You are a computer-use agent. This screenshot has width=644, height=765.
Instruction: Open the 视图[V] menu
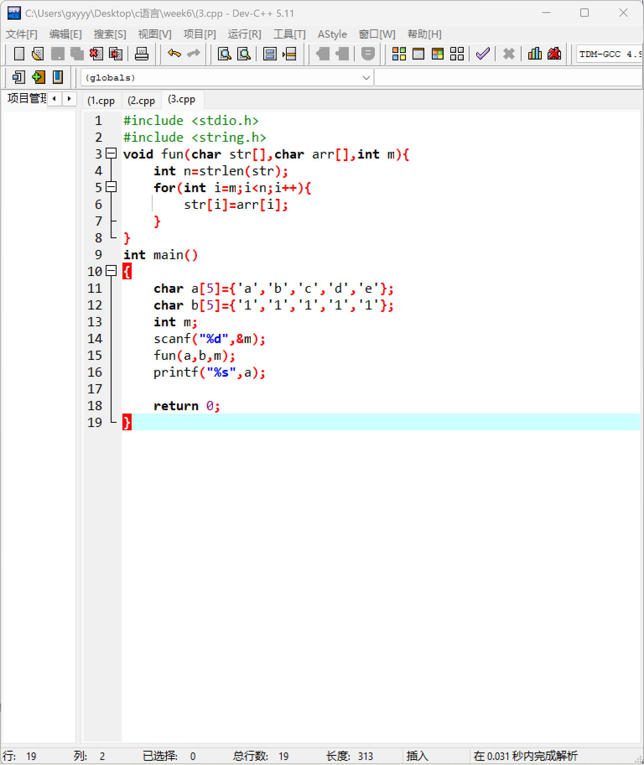(x=155, y=34)
